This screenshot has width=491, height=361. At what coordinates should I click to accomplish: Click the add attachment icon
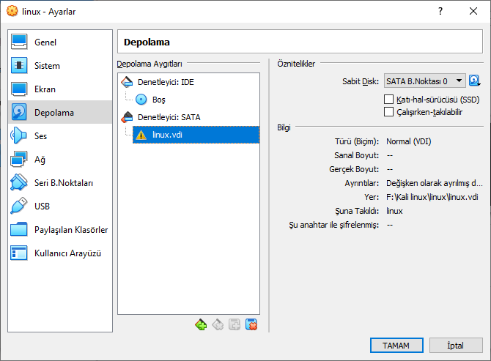[x=235, y=324]
